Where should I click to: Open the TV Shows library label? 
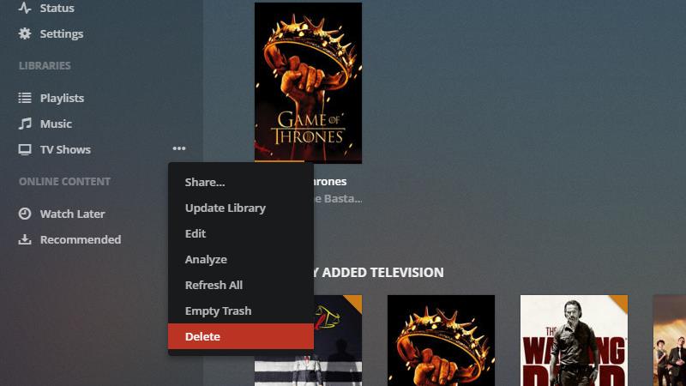coord(66,149)
